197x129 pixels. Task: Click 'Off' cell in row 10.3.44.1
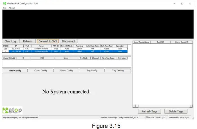coord(93,49)
